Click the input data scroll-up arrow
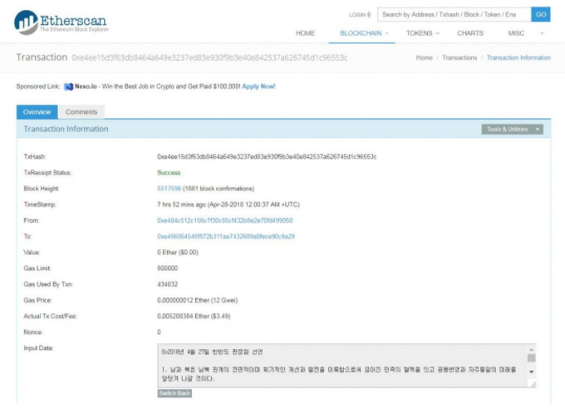The height and width of the screenshot is (413, 565). pos(531,350)
